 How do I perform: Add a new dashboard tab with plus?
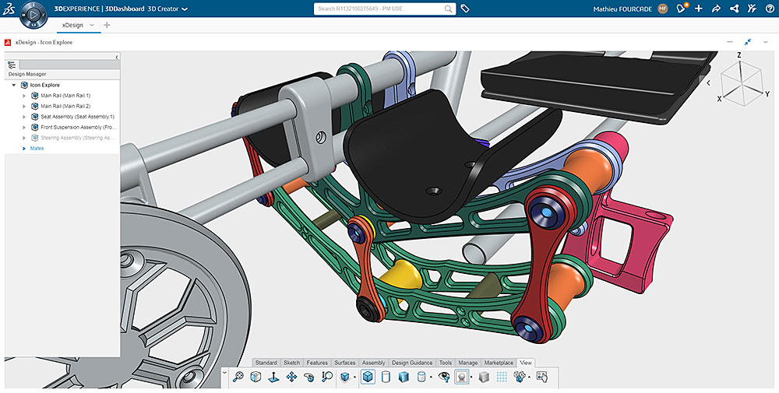[106, 25]
